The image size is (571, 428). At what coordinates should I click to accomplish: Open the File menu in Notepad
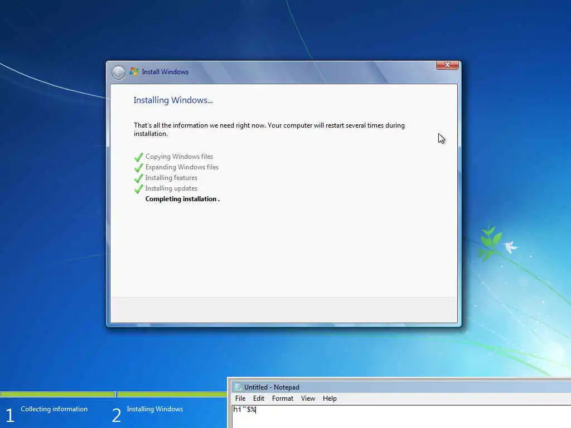pyautogui.click(x=240, y=398)
